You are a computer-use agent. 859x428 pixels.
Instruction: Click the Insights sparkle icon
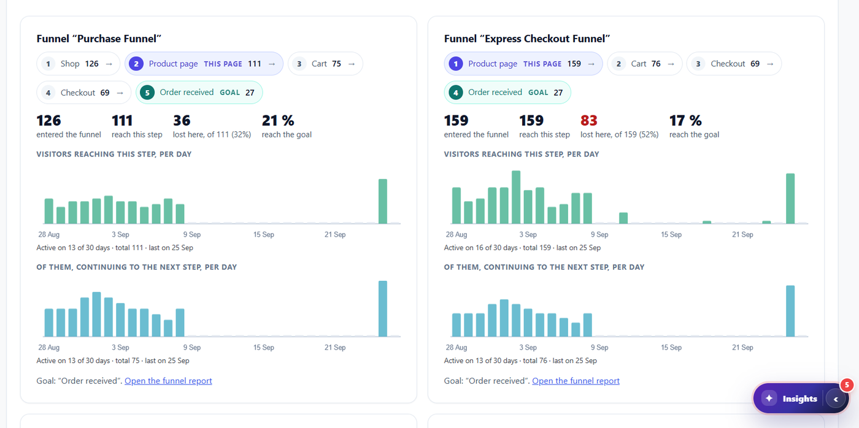point(769,399)
